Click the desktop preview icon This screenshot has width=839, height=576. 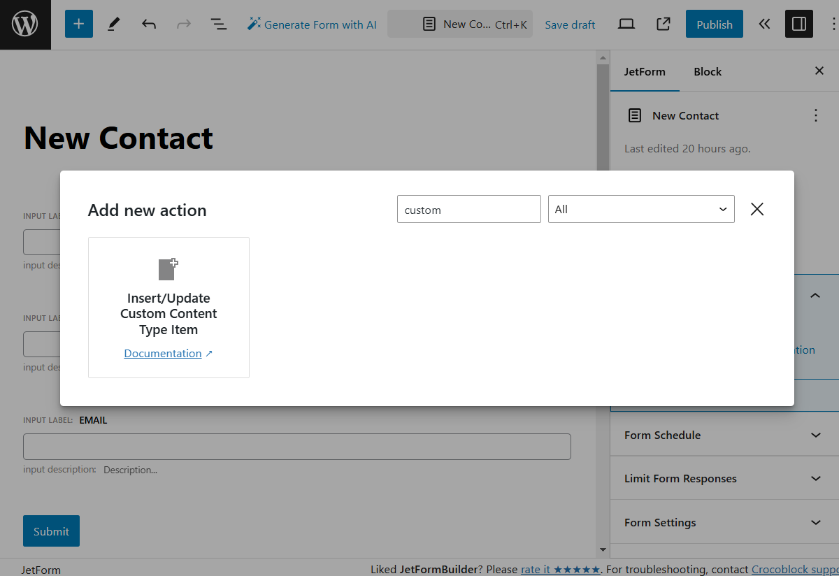point(626,23)
